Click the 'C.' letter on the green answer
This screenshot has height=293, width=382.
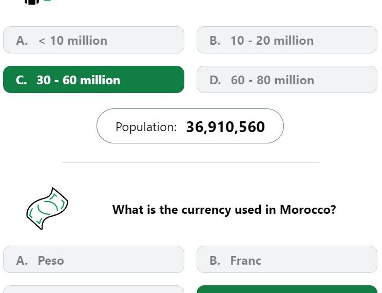pyautogui.click(x=21, y=80)
